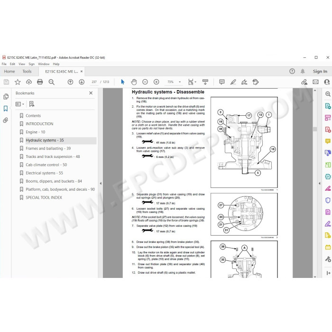
Task: Go to Booms, dippers, and buckets - 84
Action: point(54,181)
